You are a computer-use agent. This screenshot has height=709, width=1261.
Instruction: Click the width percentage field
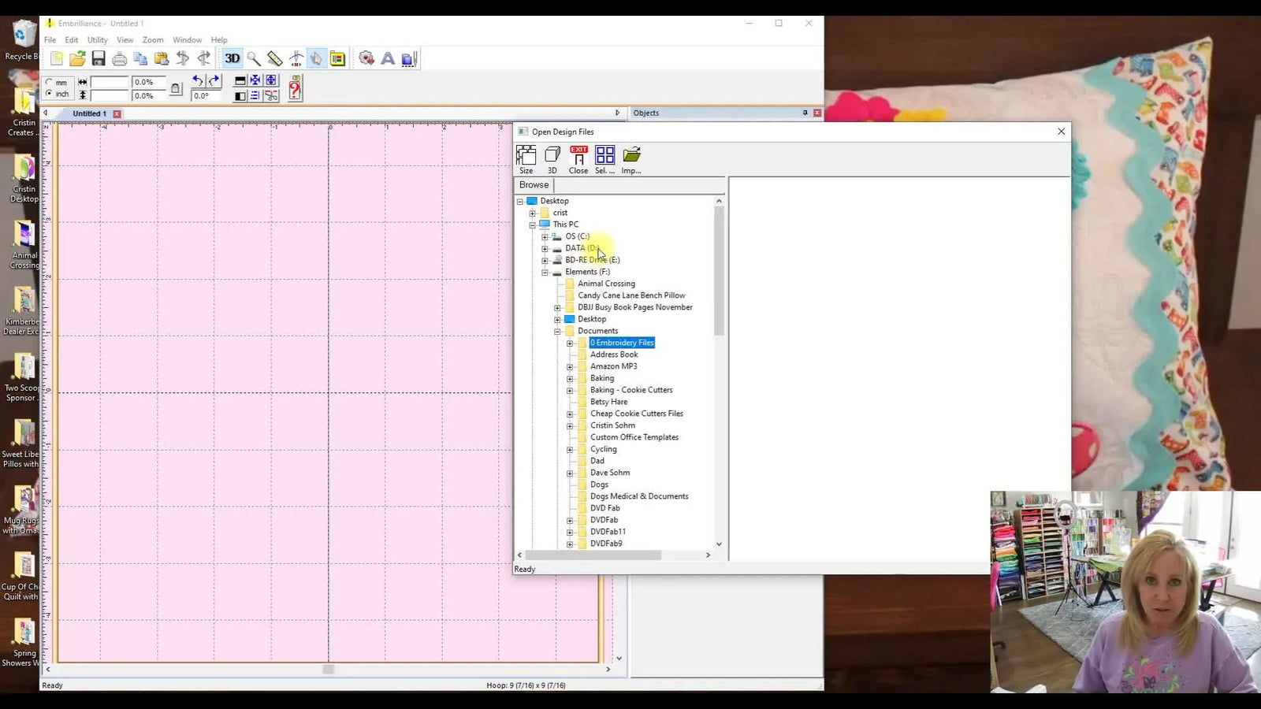(x=148, y=82)
